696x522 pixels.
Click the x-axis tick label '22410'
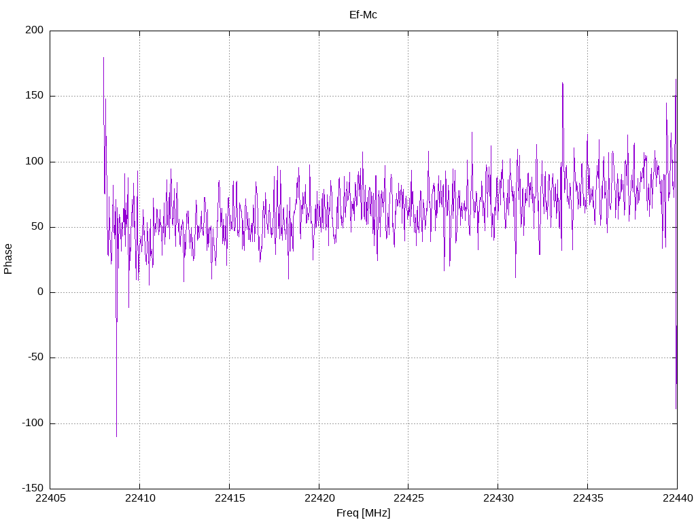tap(140, 498)
